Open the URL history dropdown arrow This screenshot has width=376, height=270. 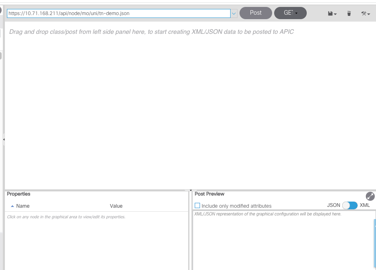(x=234, y=13)
